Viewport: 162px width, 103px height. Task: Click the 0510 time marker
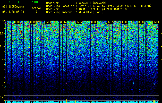pos(156,22)
